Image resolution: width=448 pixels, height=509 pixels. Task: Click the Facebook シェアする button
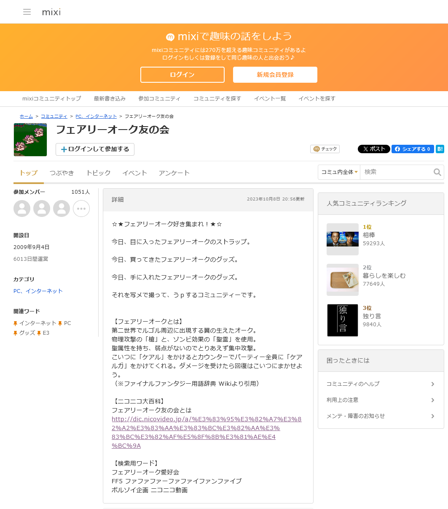point(412,149)
